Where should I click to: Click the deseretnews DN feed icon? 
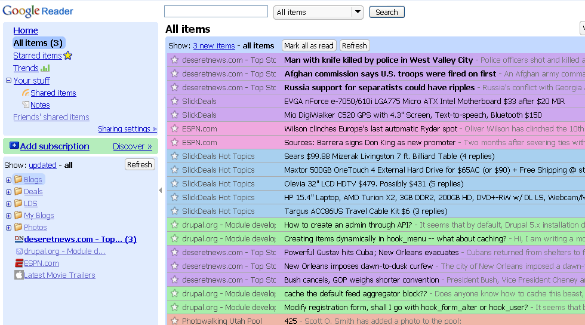(x=19, y=239)
